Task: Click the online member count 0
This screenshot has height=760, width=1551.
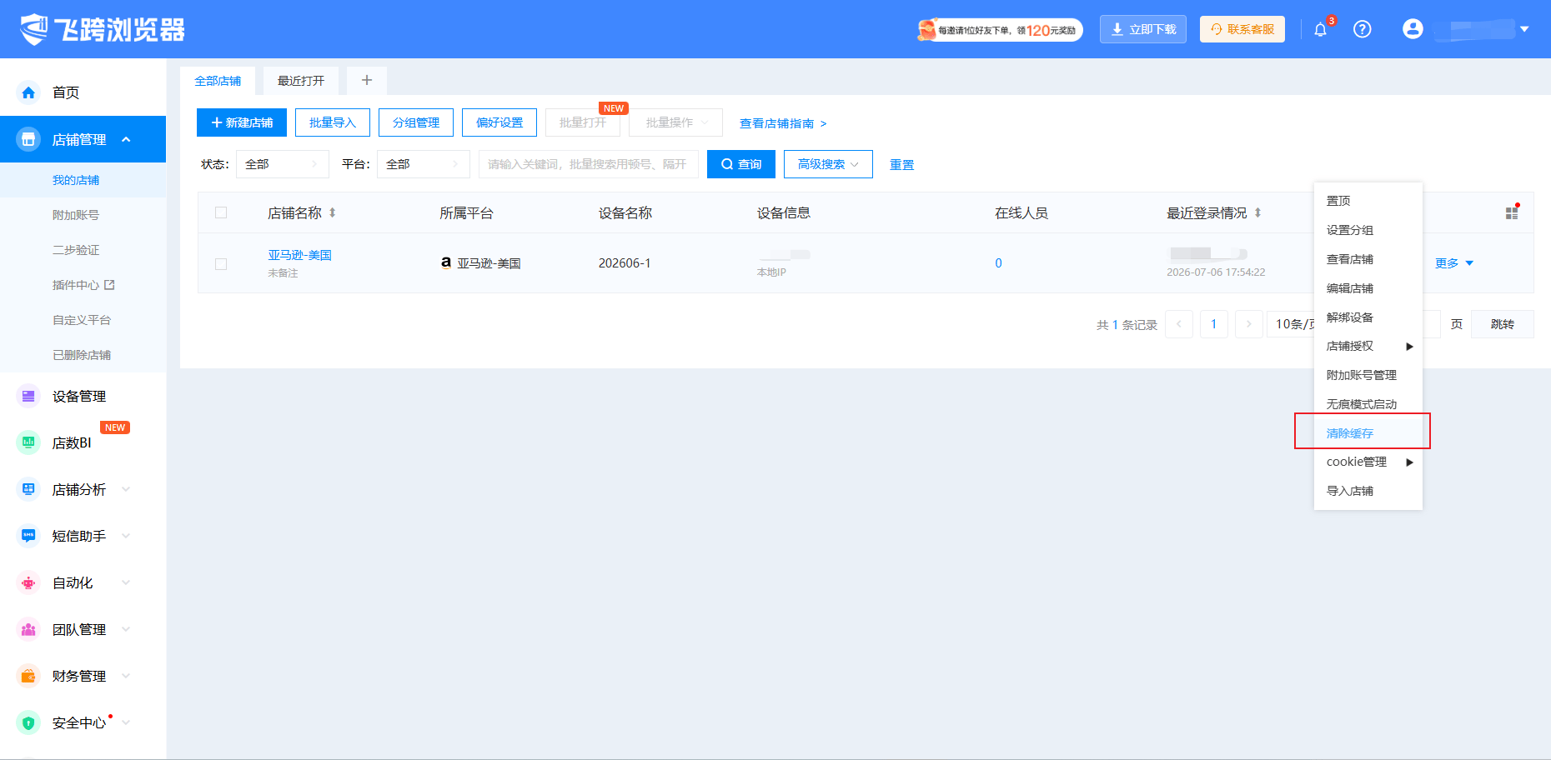Action: 998,263
